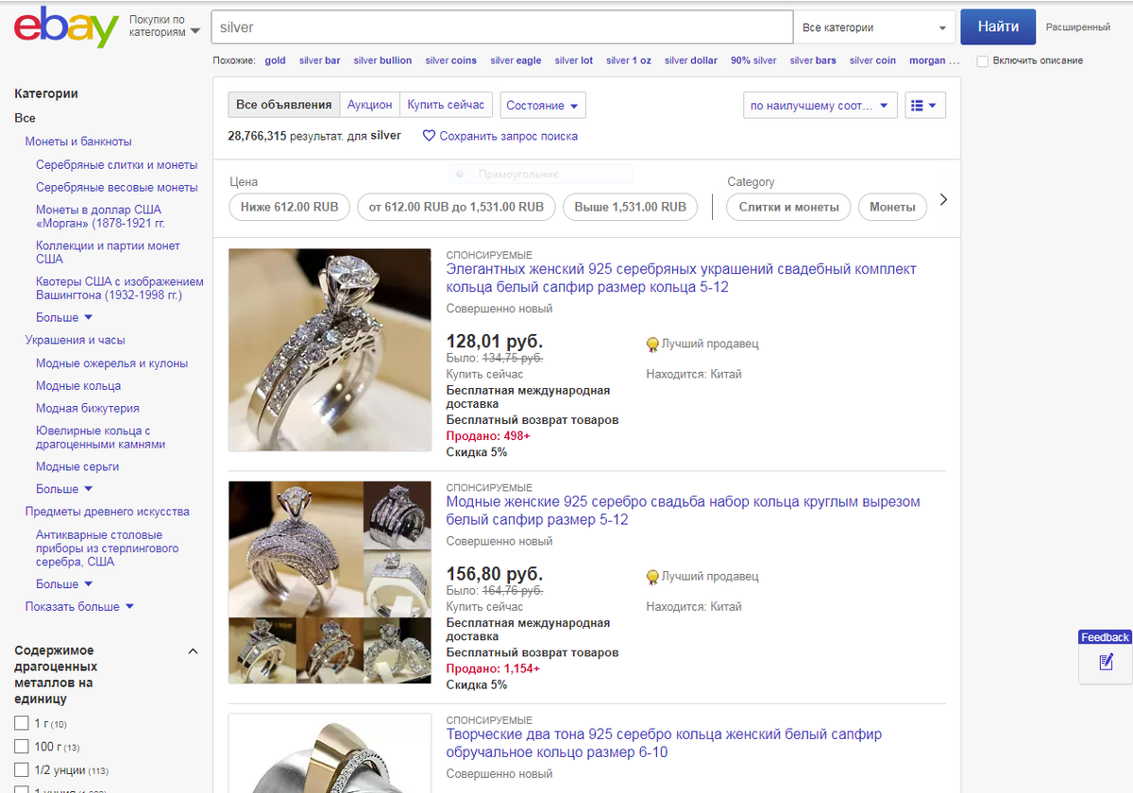
Task: Click related search '90% silver'
Action: (753, 60)
